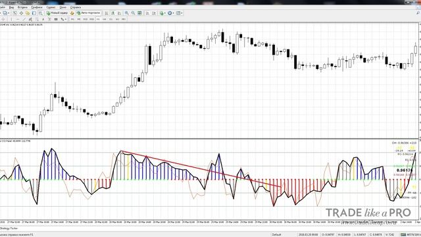Image resolution: width=421 pixels, height=237 pixels.
Task: Expand the Indicators dropdown arrow
Action: (165, 13)
